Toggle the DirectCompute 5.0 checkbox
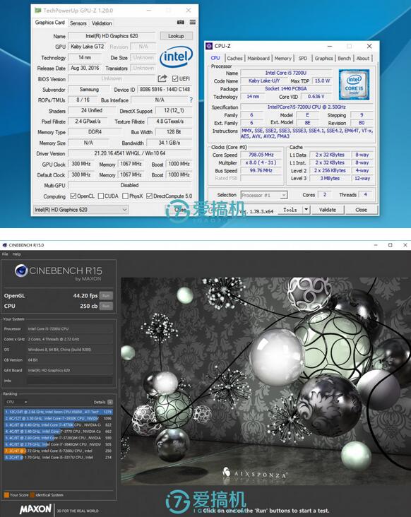 click(149, 196)
